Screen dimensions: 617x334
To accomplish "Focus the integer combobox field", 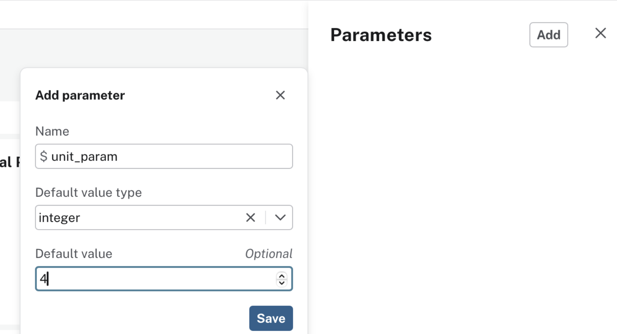I will [x=135, y=217].
